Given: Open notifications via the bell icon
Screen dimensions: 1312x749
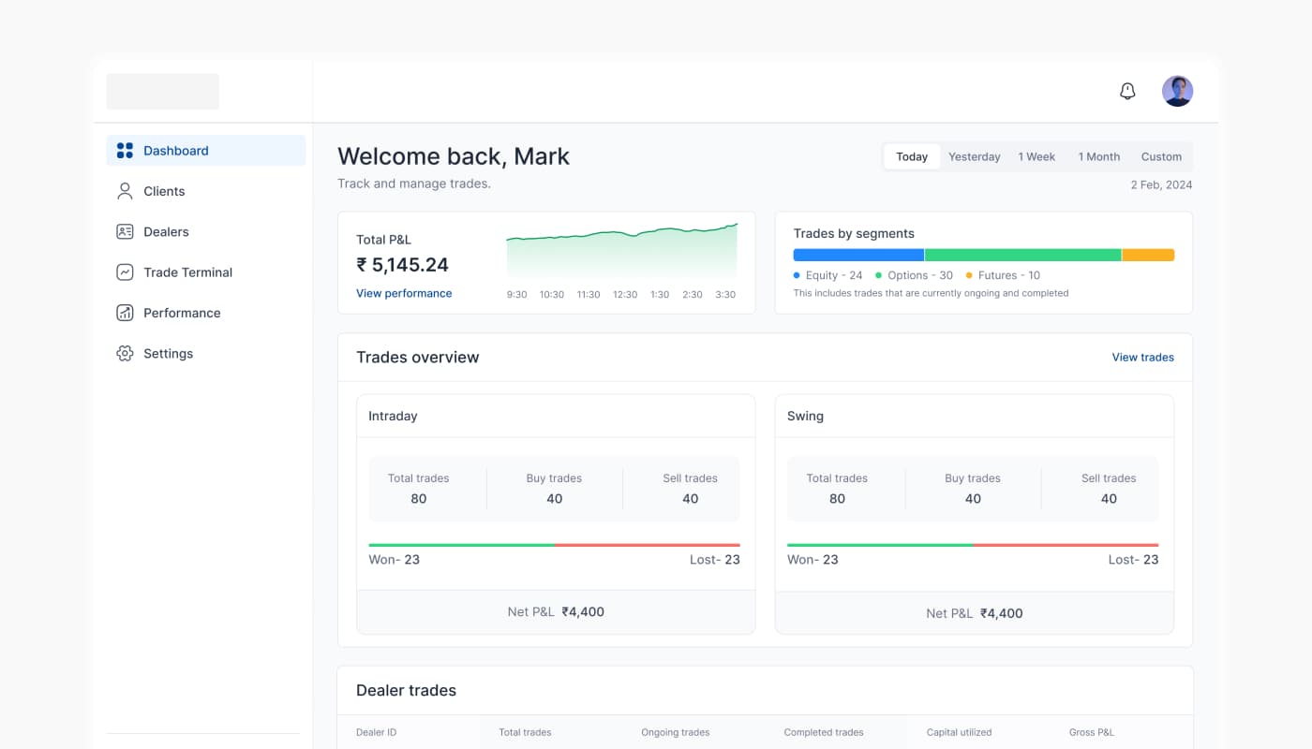Looking at the screenshot, I should [1128, 91].
